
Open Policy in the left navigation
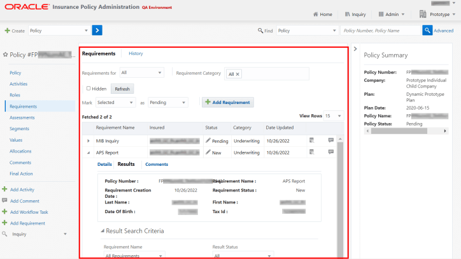15,73
